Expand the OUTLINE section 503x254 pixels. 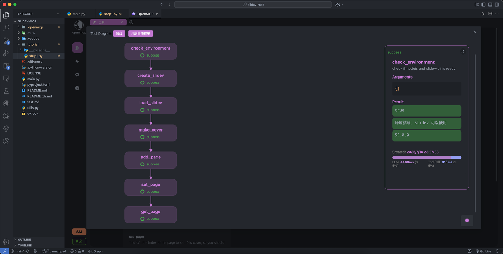pyautogui.click(x=38, y=240)
